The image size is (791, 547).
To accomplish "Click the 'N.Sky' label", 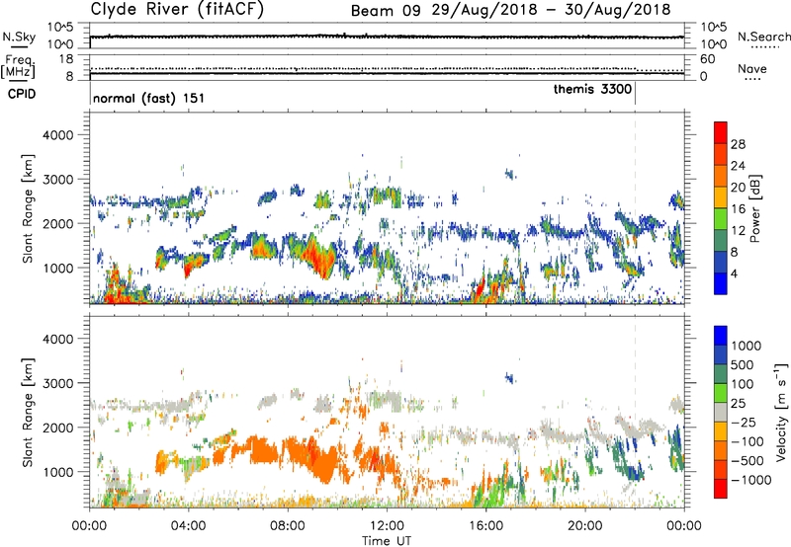I will pyautogui.click(x=19, y=37).
